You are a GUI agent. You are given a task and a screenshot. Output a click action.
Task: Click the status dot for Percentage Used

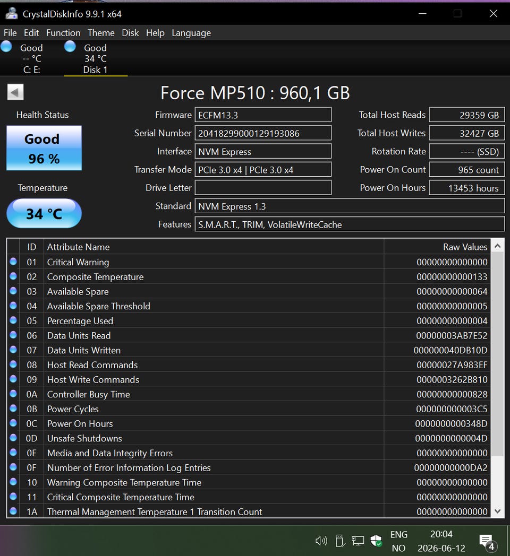tap(13, 320)
